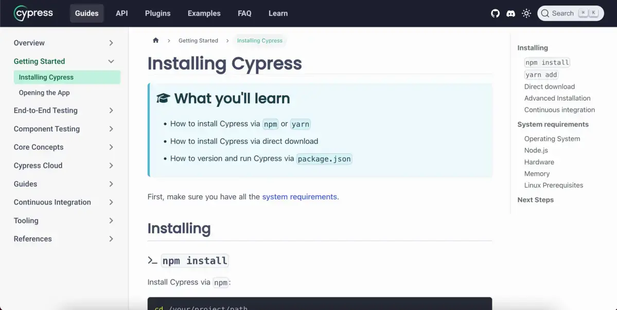
Task: Jump to Next Steps section
Action: (535, 199)
